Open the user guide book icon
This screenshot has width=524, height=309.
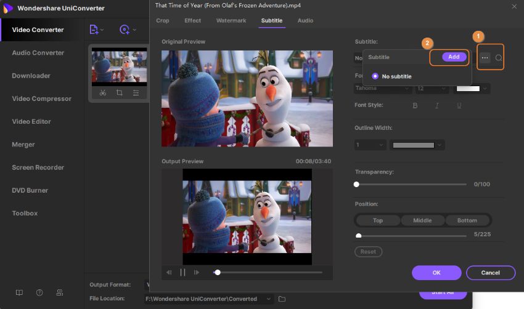(19, 292)
